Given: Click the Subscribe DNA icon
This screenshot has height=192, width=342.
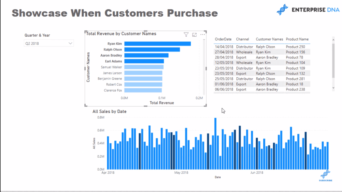Looking at the screenshot, I should pyautogui.click(x=325, y=175).
